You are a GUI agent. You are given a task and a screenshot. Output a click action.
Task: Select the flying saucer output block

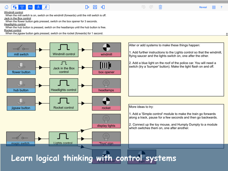click(106, 157)
